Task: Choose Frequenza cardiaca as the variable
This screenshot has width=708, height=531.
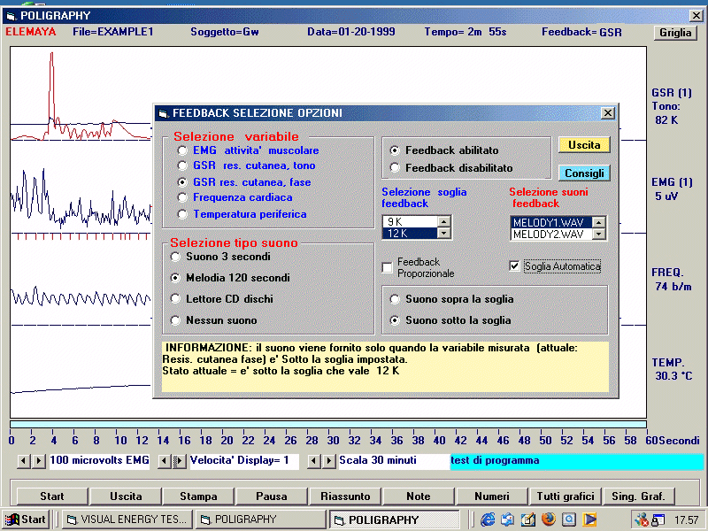Action: [182, 197]
